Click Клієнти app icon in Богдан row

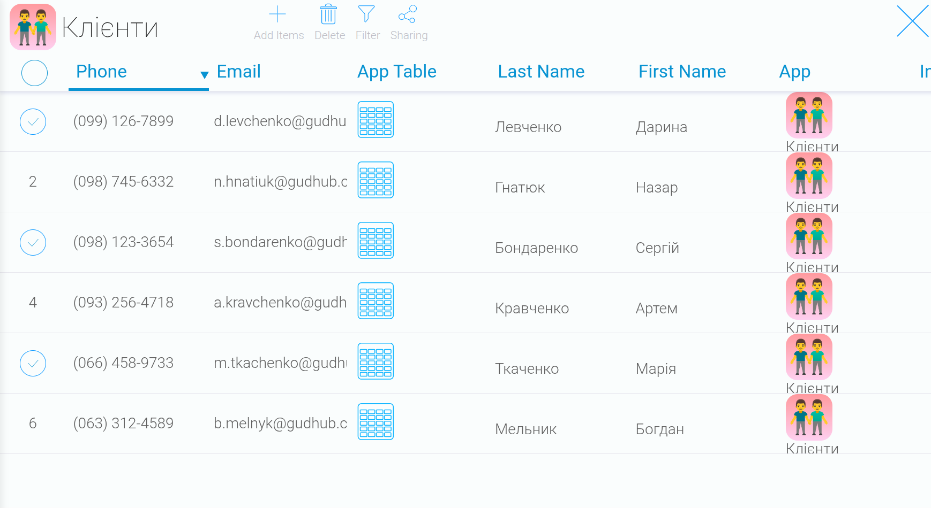(809, 417)
